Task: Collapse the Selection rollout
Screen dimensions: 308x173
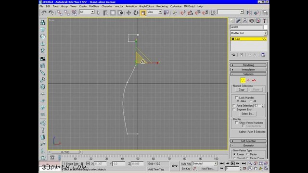Action: pyautogui.click(x=248, y=74)
